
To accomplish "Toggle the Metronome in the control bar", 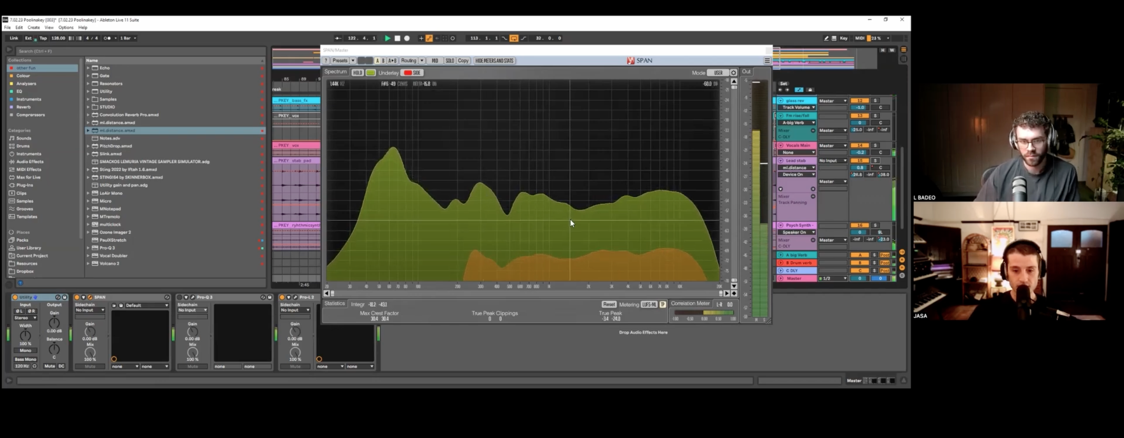I will [x=107, y=38].
